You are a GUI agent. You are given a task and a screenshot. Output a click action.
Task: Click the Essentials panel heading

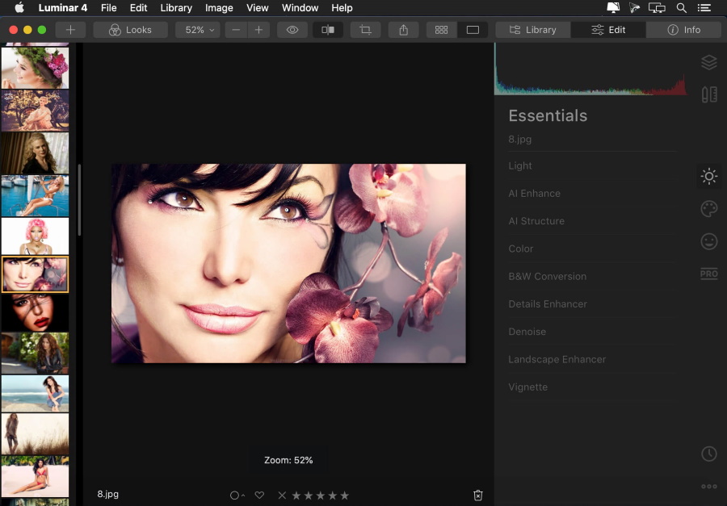coord(548,115)
